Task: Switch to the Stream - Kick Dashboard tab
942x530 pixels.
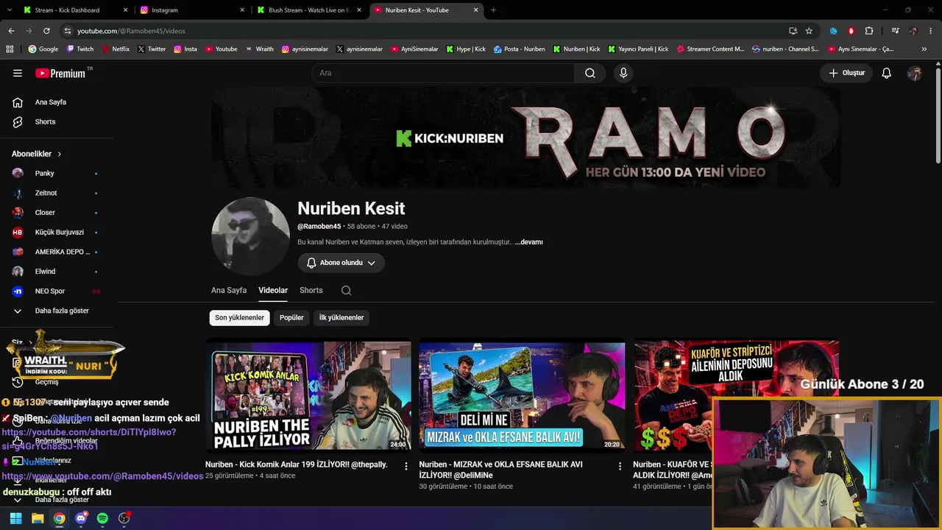Action: tap(76, 10)
